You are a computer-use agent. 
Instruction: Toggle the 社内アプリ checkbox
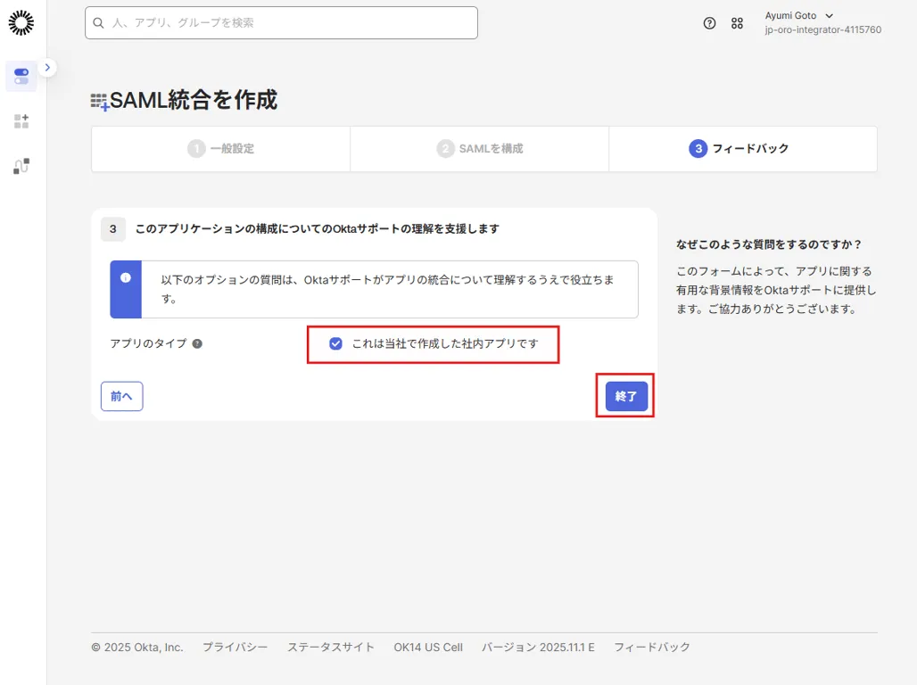[335, 343]
